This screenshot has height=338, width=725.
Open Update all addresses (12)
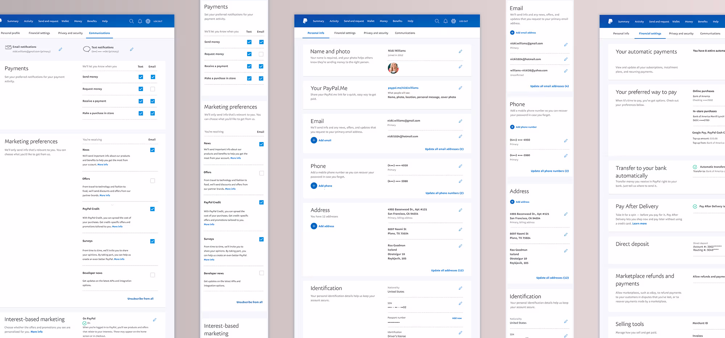tap(447, 270)
